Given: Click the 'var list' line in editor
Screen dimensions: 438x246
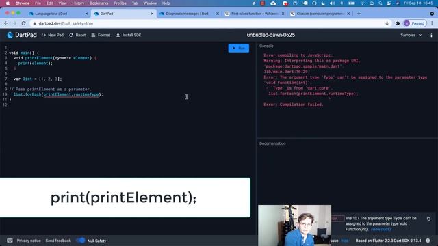Looking at the screenshot, I should tap(38, 79).
